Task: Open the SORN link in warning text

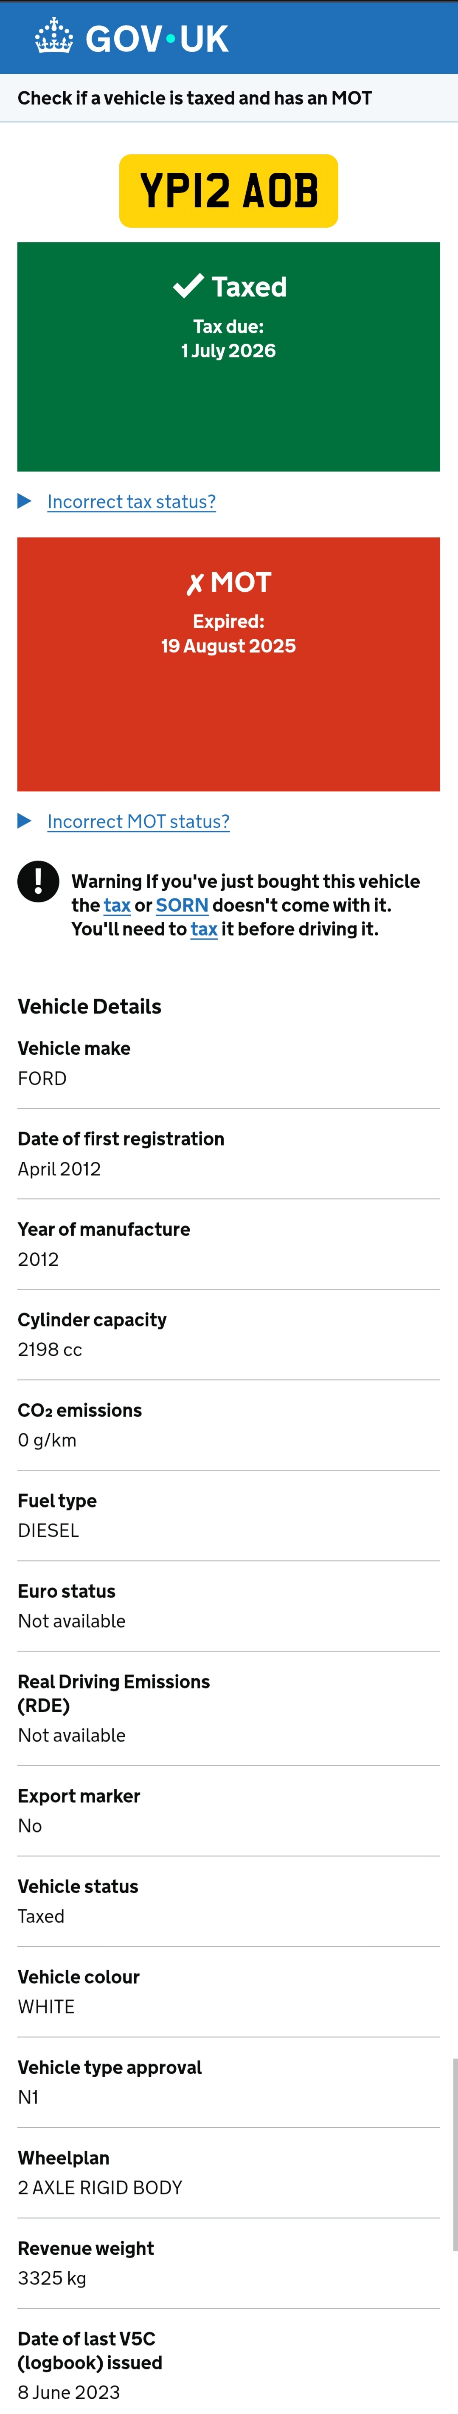Action: pos(182,905)
